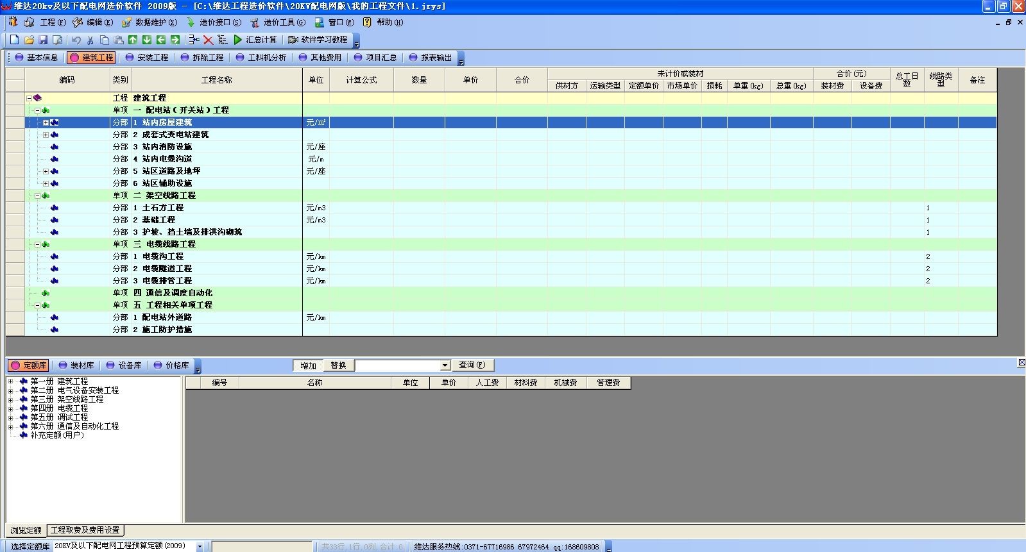Switch to the 拆除工程 tab
The image size is (1026, 552).
click(x=202, y=58)
